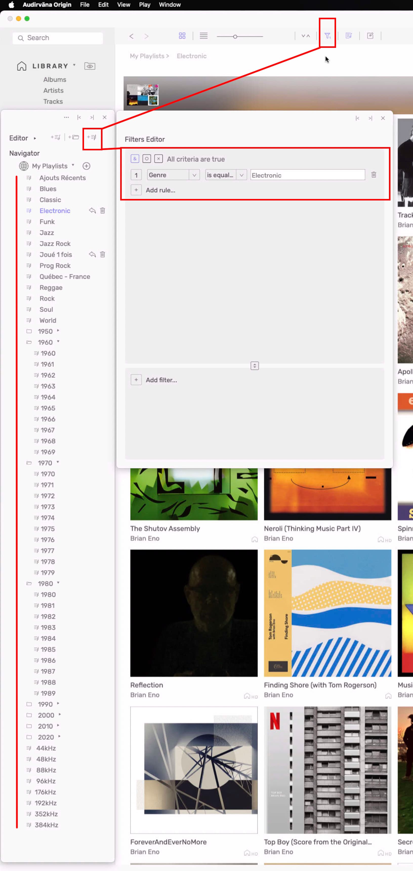Open the Edit menu
413x871 pixels.
[103, 5]
